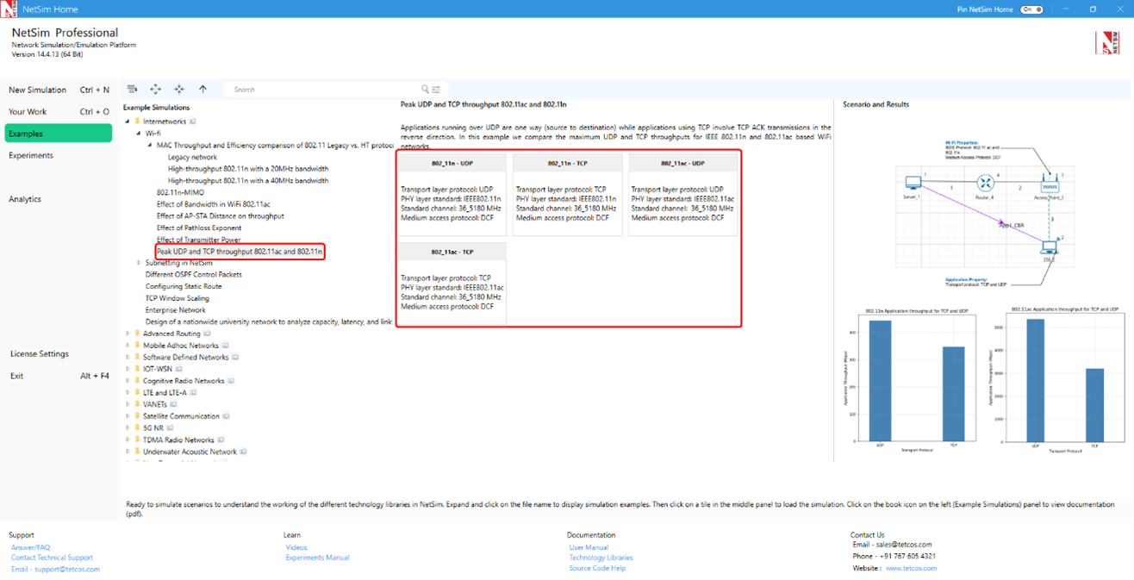Expand the Satellite Communication folder
This screenshot has width=1134, height=580.
128,416
